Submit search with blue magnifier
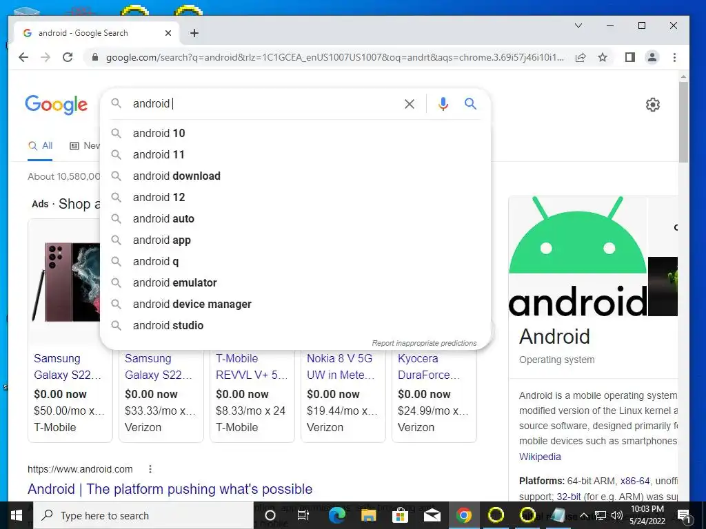706x529 pixels. pyautogui.click(x=470, y=104)
